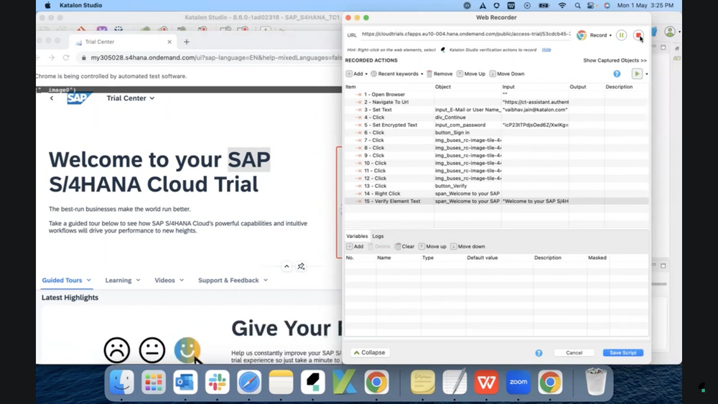This screenshot has height=404, width=718.
Task: Click the Hide link in the hint
Action: (x=546, y=50)
